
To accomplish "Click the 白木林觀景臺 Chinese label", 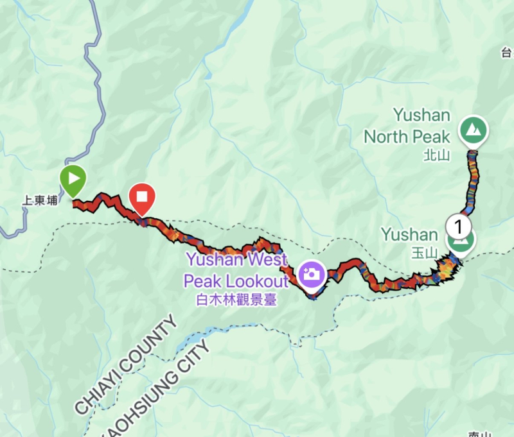I will tap(236, 300).
